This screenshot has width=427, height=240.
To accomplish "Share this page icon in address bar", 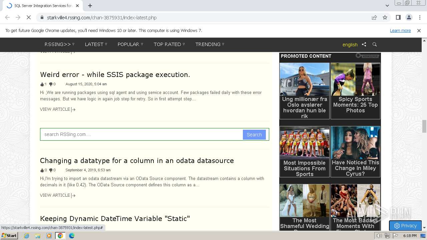I will point(374,18).
